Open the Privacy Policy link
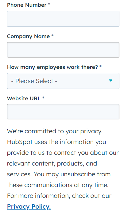 click(x=29, y=206)
